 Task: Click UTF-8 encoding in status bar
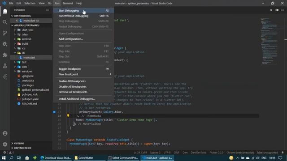(x=167, y=153)
